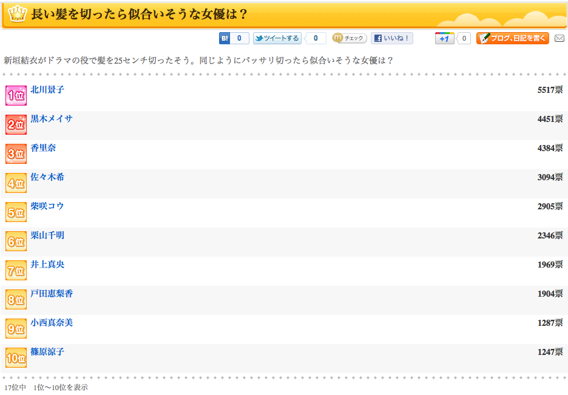Image resolution: width=568 pixels, height=395 pixels.
Task: Click the 2905票 vote count
Action: point(550,206)
